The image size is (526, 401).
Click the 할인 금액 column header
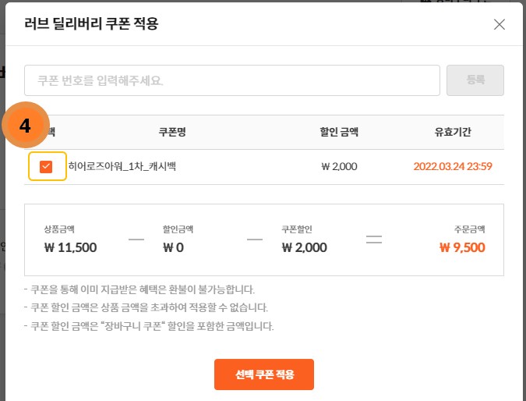click(339, 132)
